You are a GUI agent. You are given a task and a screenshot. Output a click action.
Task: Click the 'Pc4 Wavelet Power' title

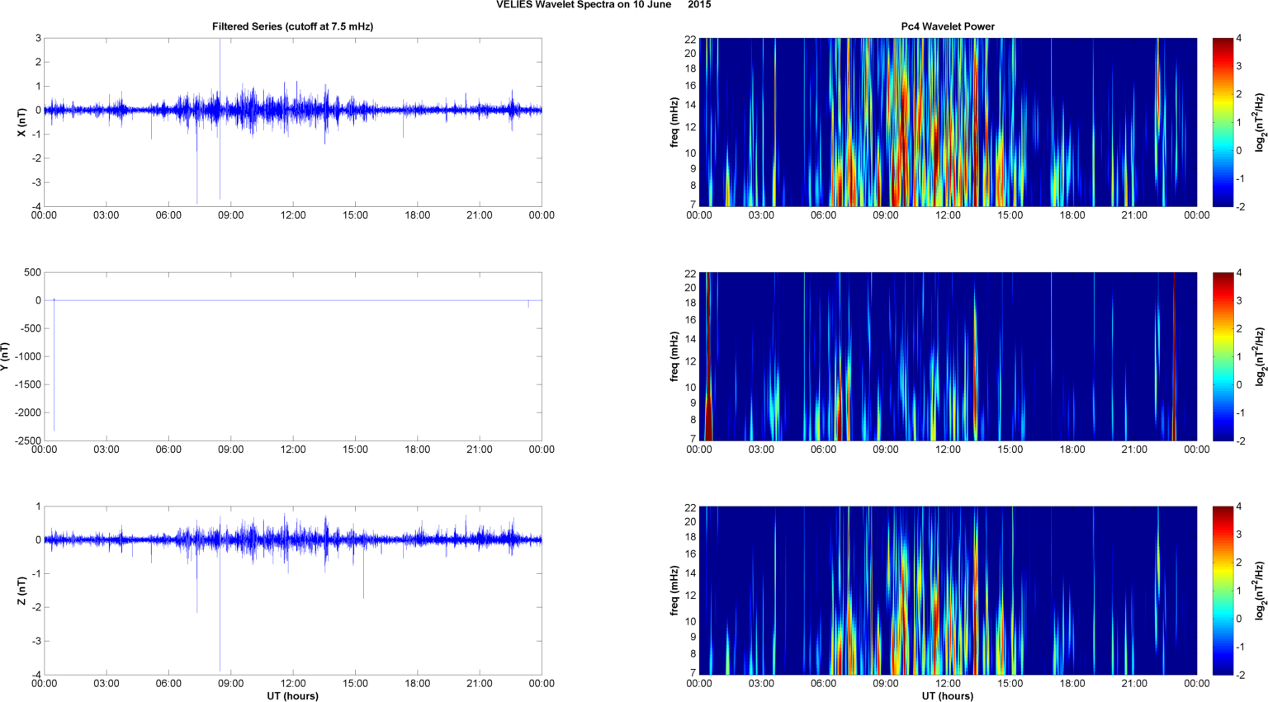(948, 26)
